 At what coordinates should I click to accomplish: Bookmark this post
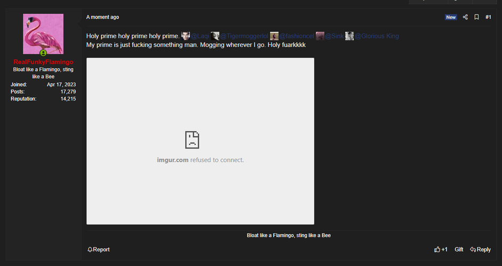[x=476, y=17]
